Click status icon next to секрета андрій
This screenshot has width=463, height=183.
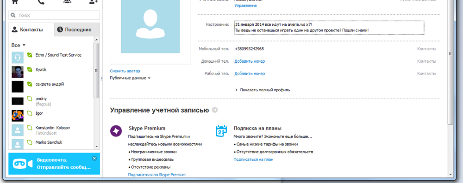pos(30,84)
